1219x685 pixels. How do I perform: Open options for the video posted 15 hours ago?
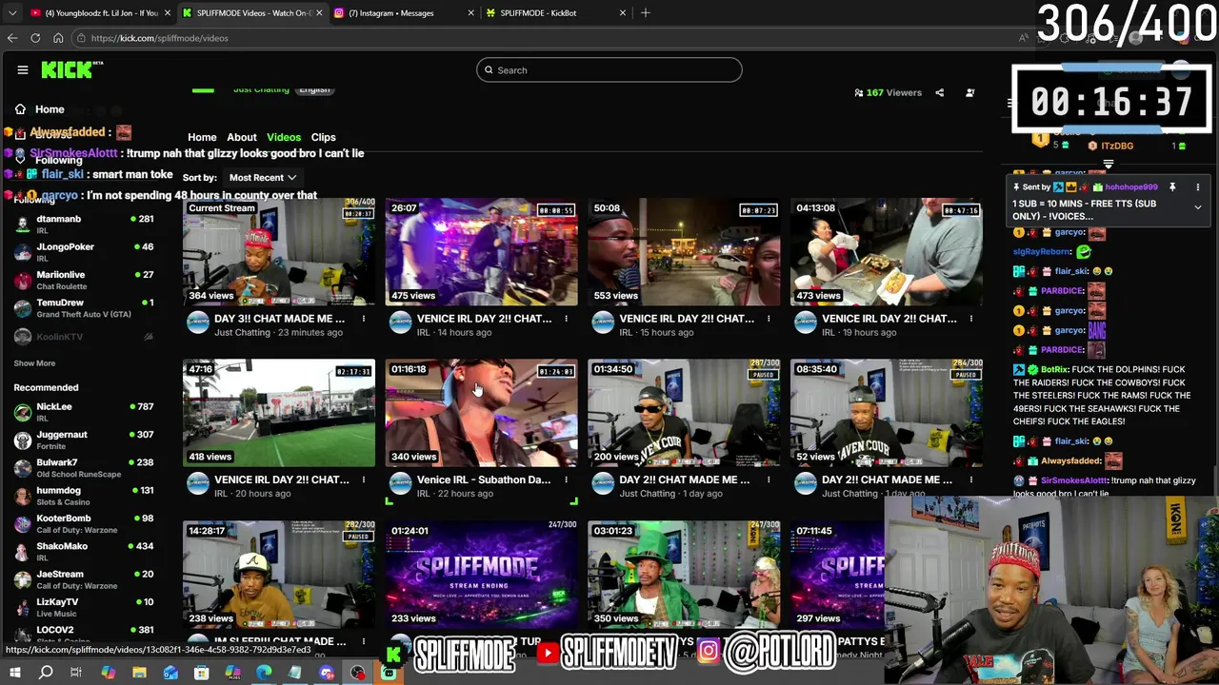(x=769, y=319)
